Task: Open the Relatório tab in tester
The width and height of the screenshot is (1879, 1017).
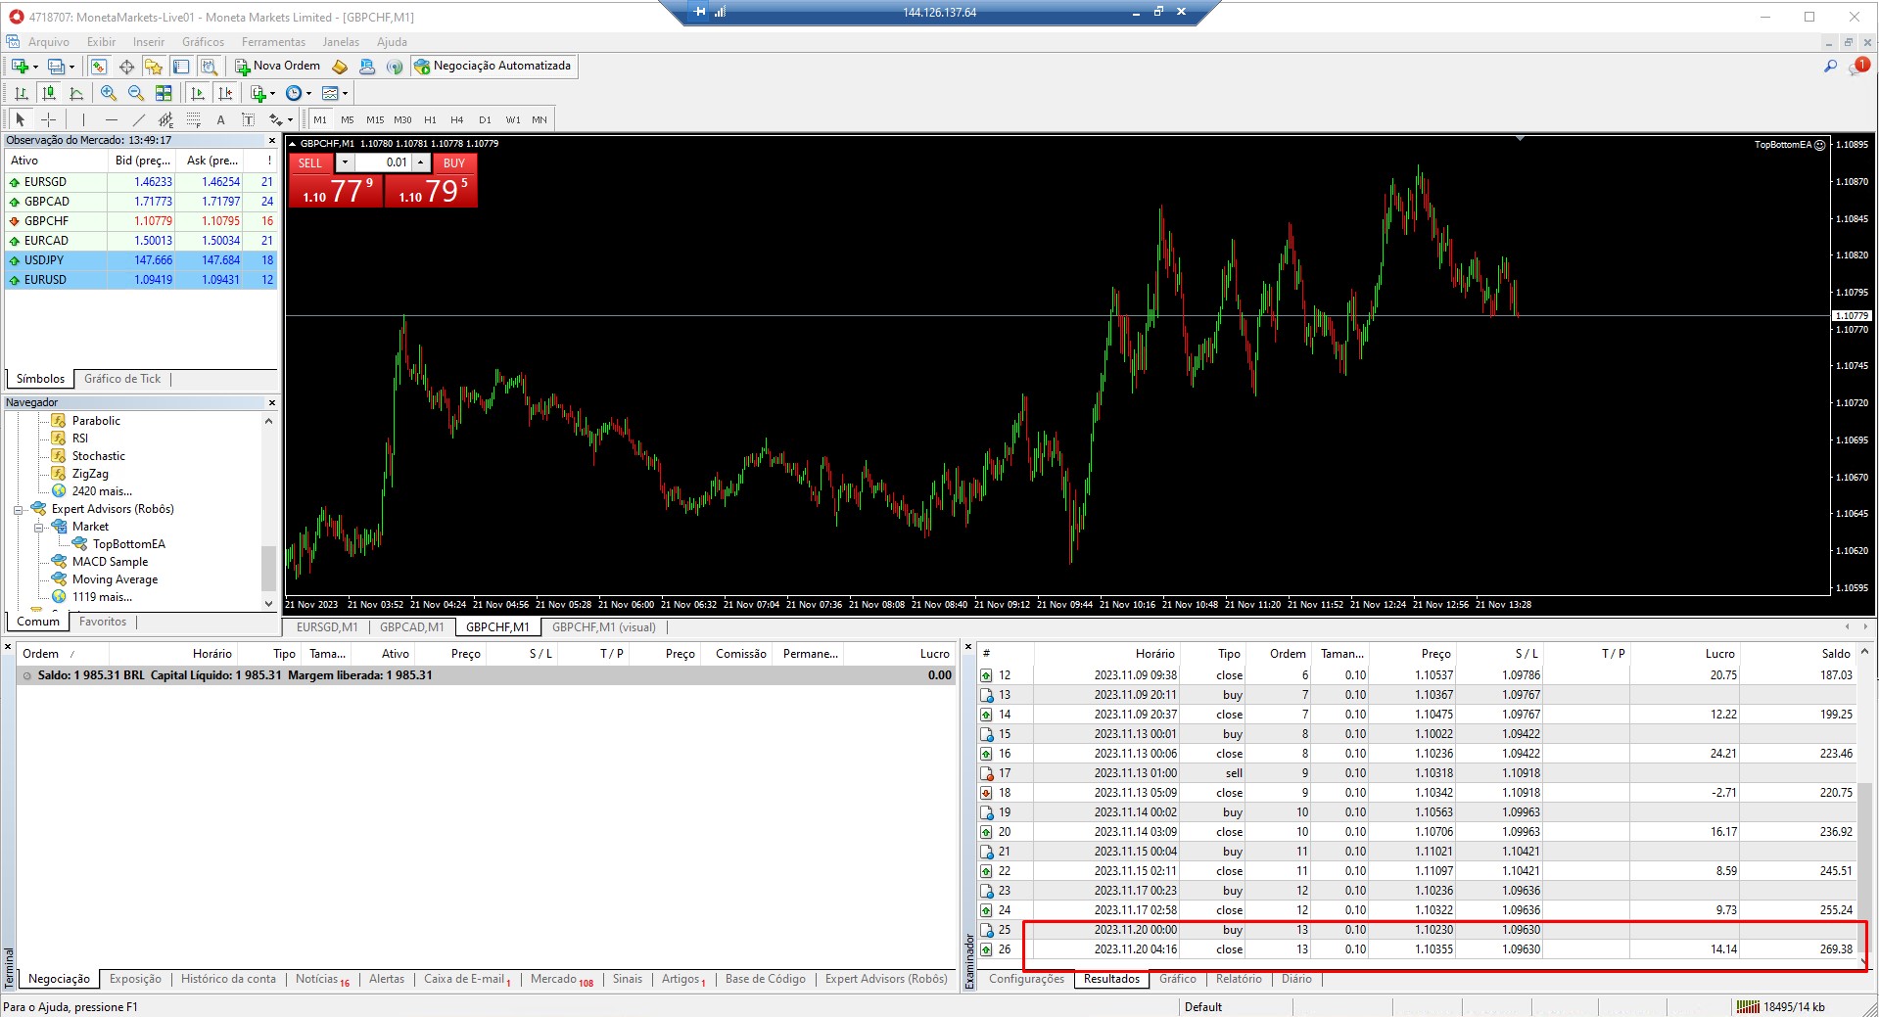Action: click(1239, 979)
